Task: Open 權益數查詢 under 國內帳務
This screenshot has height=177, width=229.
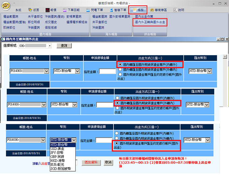Action: click(11, 16)
